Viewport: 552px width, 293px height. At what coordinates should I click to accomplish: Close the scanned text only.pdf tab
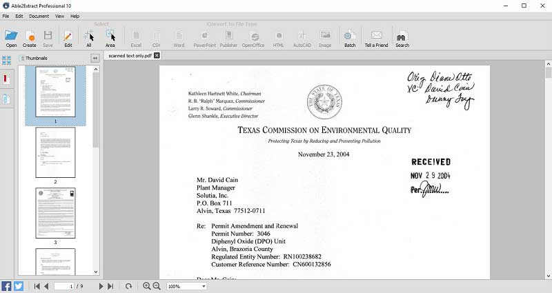(x=157, y=55)
